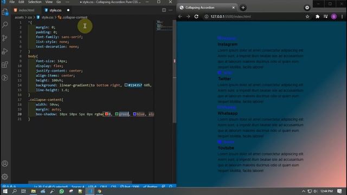
Task: Click the feedback icon in status bar
Action: point(163,187)
